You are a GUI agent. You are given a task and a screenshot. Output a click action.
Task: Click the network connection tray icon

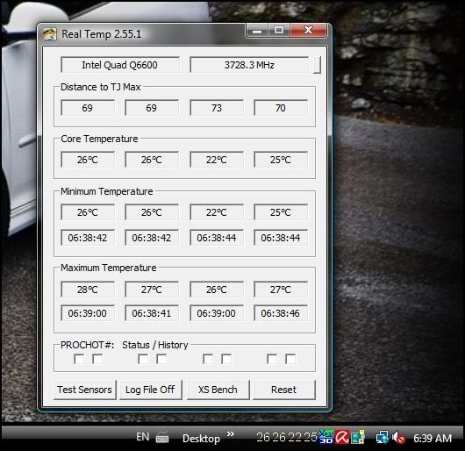[x=383, y=438]
